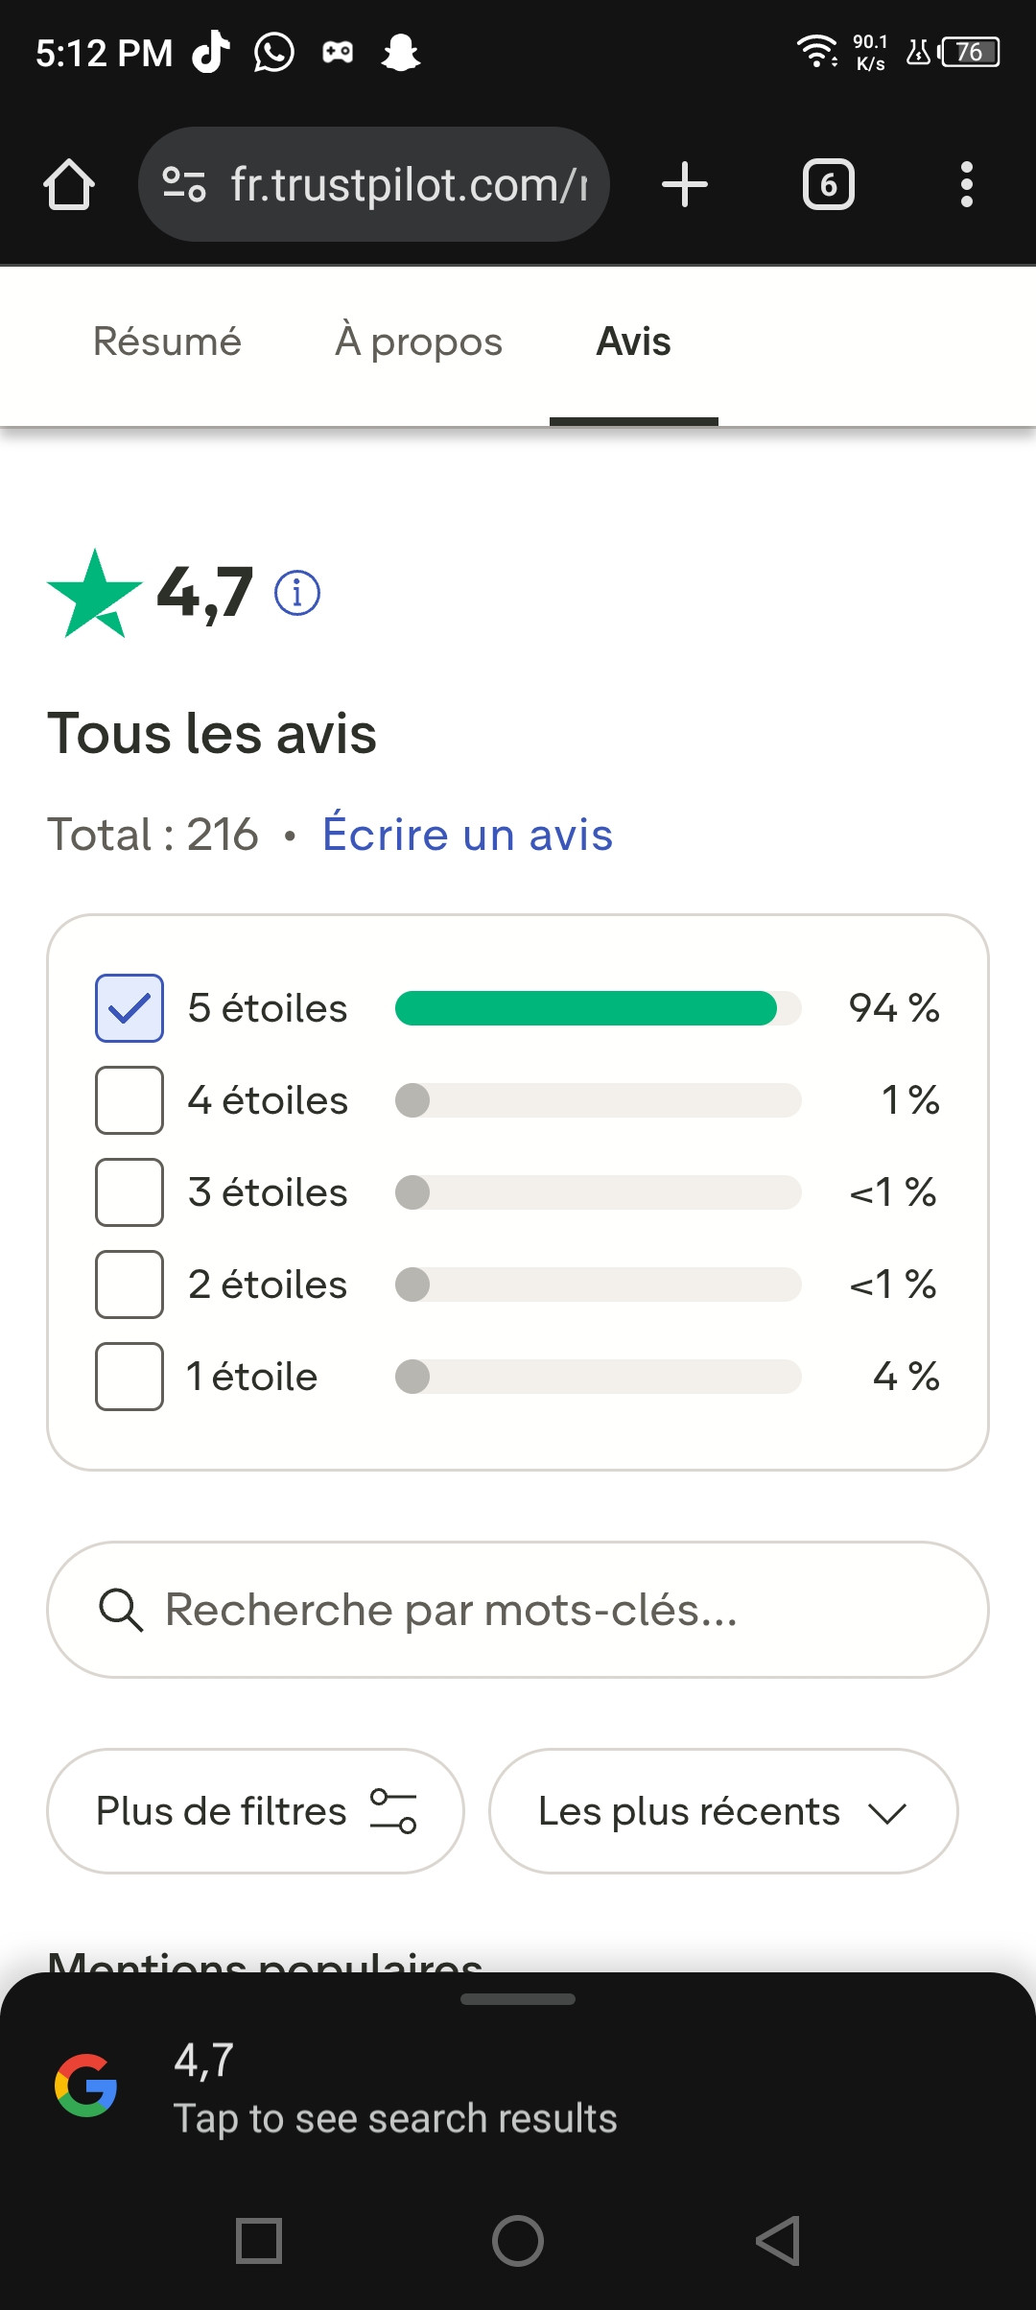Open the Les plus récents sort dropdown

[723, 1811]
